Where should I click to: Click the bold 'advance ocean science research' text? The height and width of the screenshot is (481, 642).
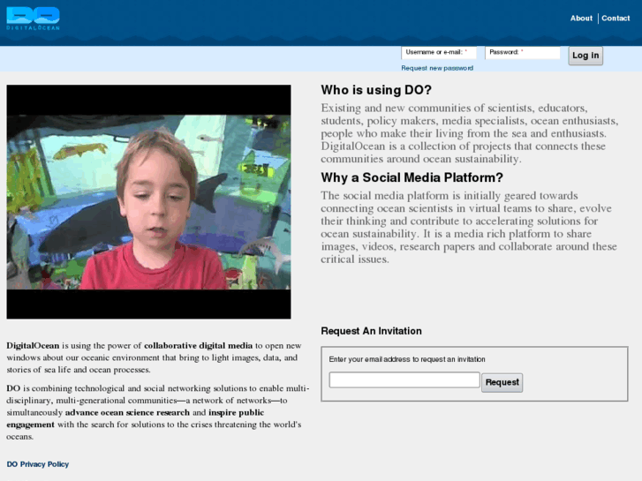pyautogui.click(x=127, y=412)
